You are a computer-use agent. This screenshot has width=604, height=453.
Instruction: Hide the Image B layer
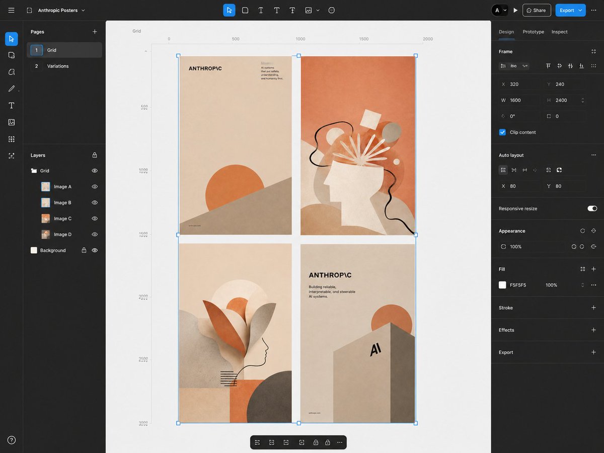point(95,202)
